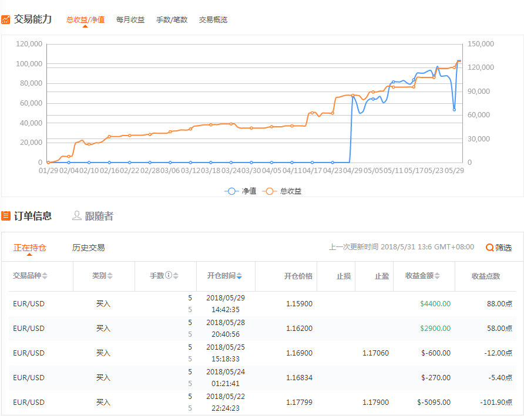Click open time 2018/05/28 20:40:56
Image resolution: width=524 pixels, height=416 pixels.
click(x=226, y=329)
